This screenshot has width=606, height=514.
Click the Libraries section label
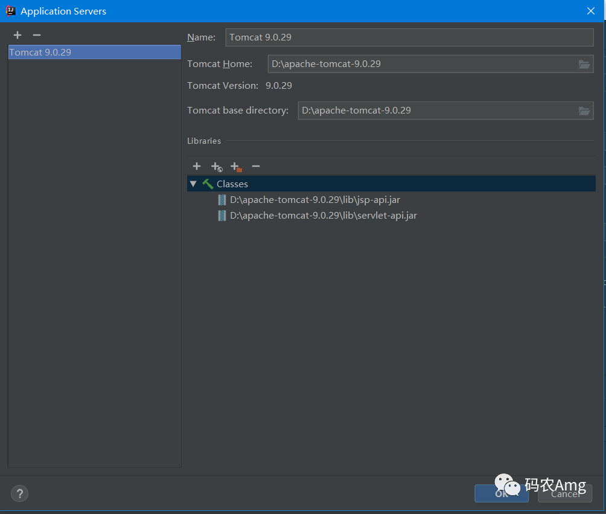point(204,141)
